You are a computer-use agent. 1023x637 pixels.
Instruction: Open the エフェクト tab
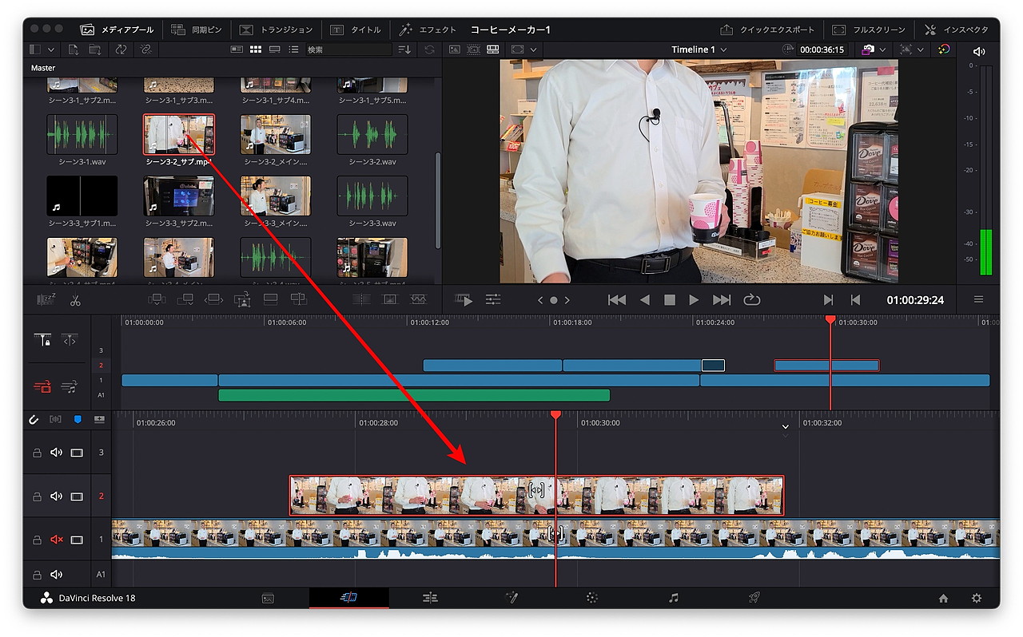428,30
